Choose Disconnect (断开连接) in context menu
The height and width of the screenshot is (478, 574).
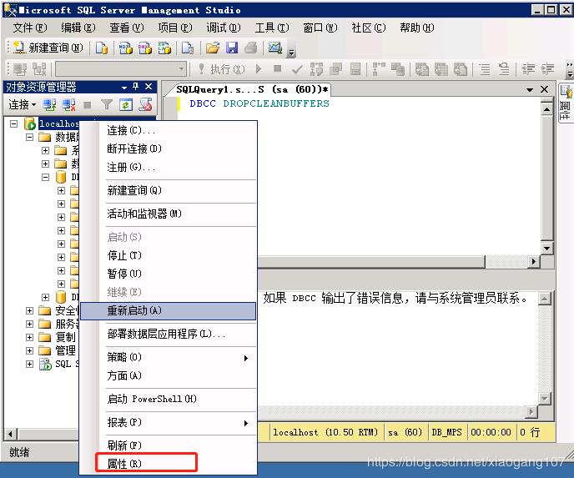coord(169,148)
